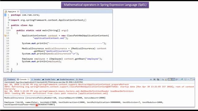Open the JUnit tab

coord(80,80)
